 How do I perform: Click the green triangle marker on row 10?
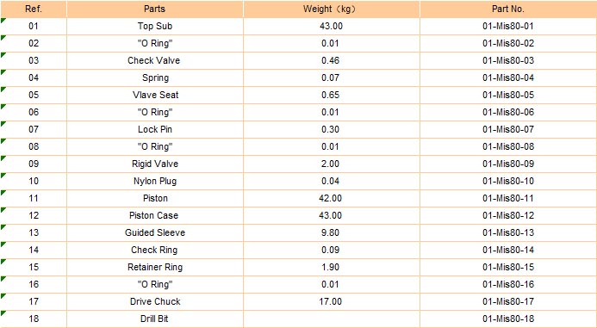pos(3,175)
